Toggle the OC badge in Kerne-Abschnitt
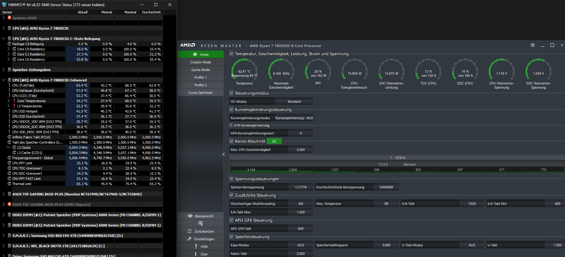The height and width of the screenshot is (257, 565). [x=274, y=141]
